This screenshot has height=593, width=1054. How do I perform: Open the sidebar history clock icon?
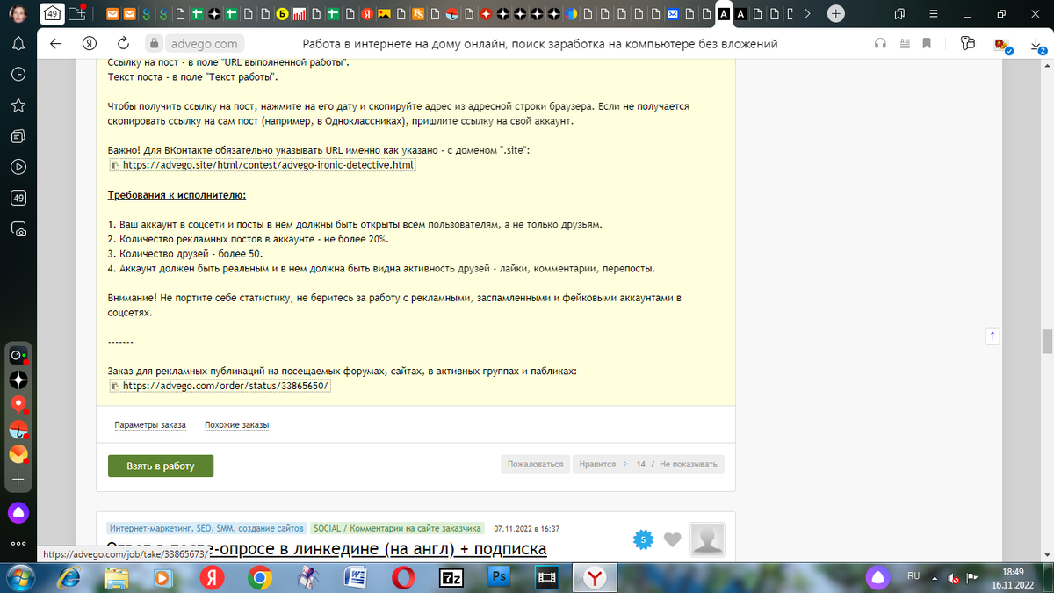coord(18,75)
